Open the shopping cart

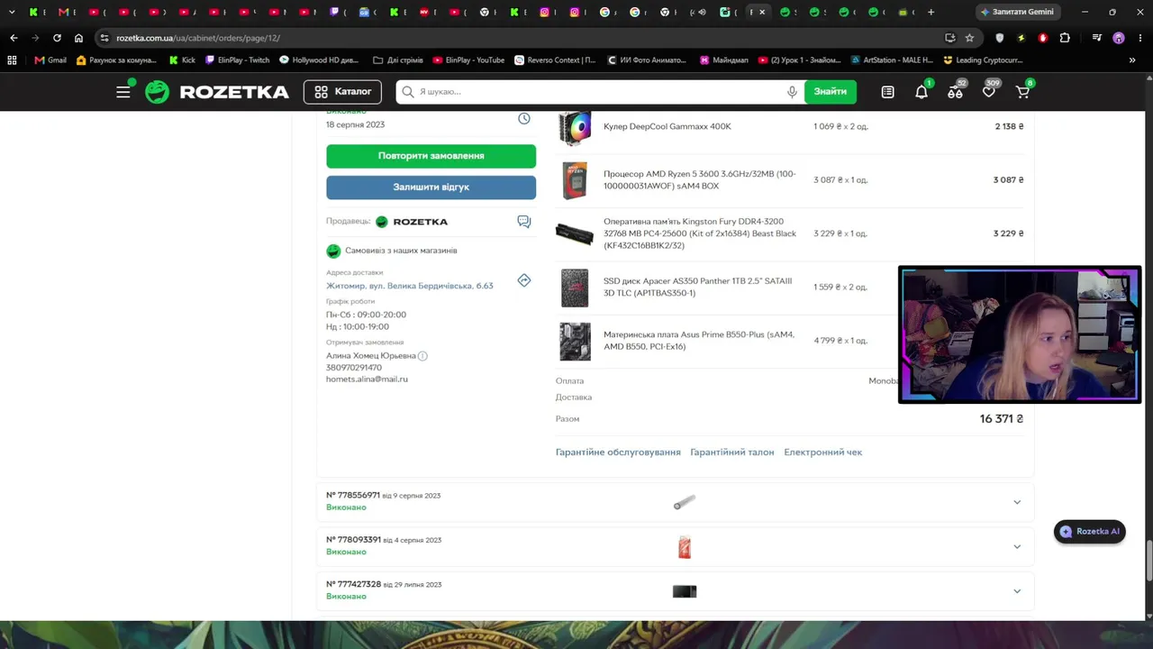(x=1022, y=92)
